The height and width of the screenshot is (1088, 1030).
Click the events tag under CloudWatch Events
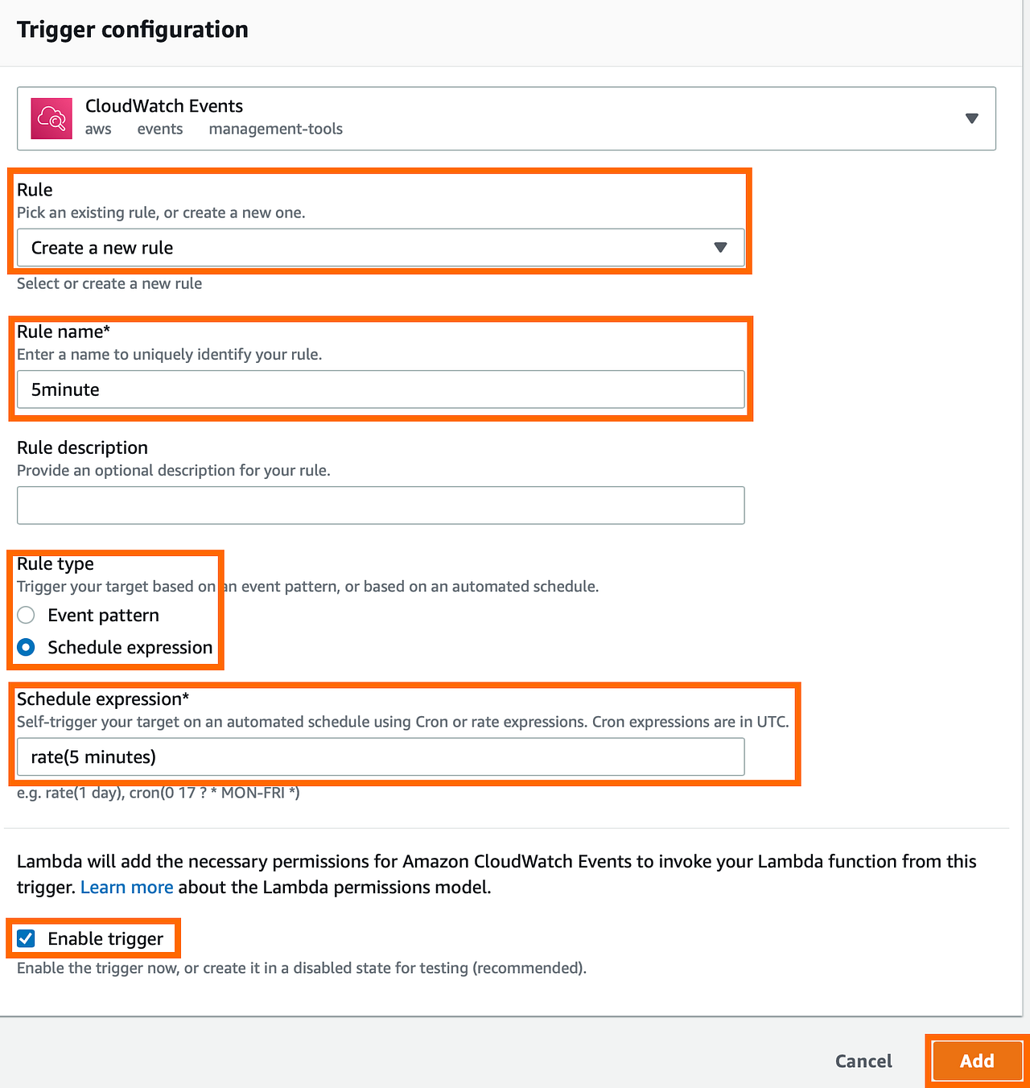[159, 129]
